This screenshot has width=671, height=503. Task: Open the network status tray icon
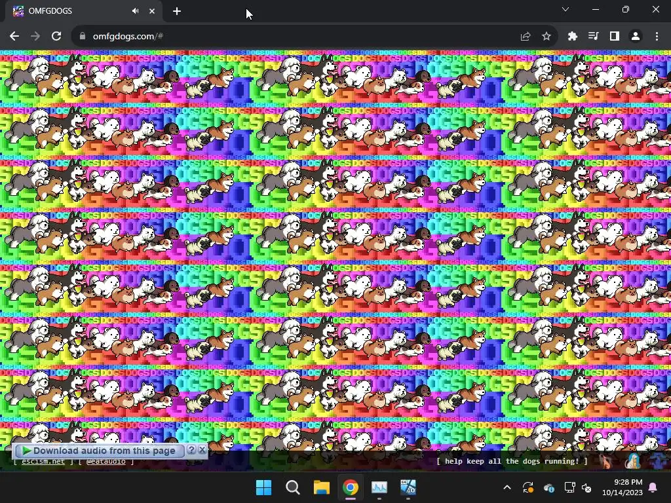(569, 487)
